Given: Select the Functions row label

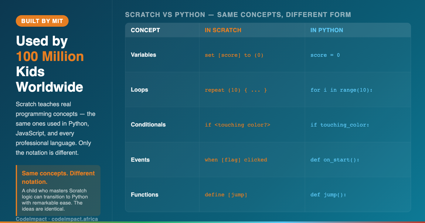Looking at the screenshot, I should pos(144,195).
